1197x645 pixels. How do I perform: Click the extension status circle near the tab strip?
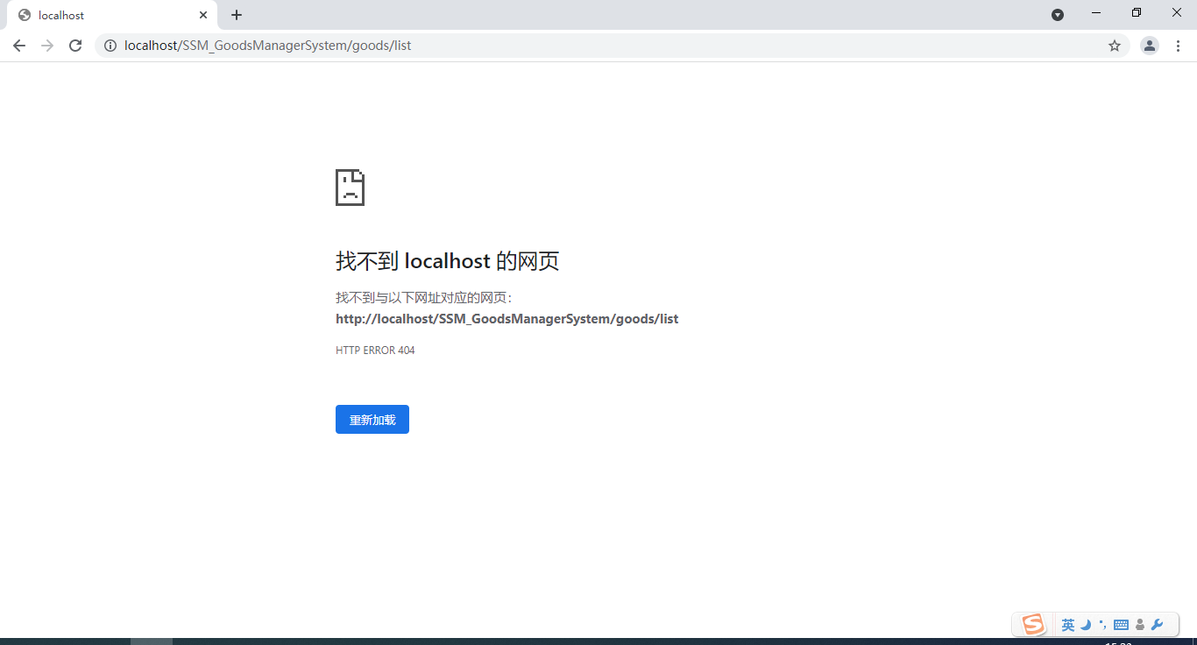coord(1058,14)
